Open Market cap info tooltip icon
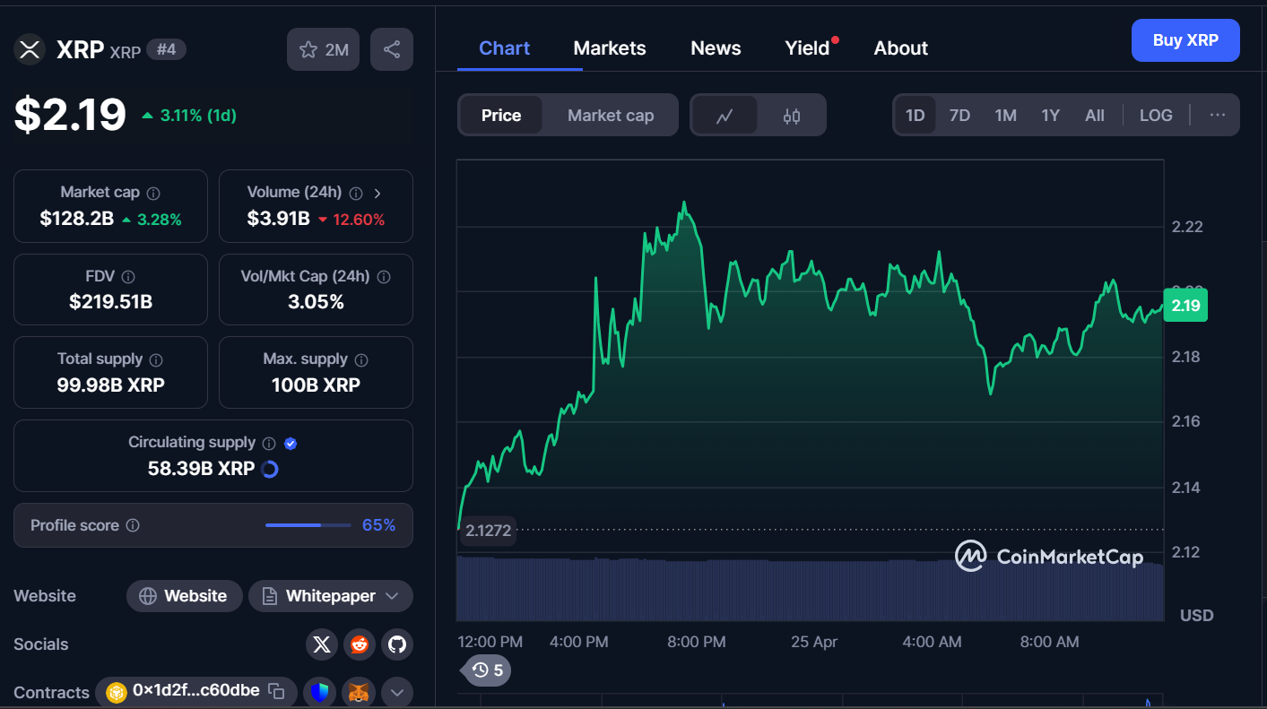Viewport: 1267px width, 709px height. [153, 193]
